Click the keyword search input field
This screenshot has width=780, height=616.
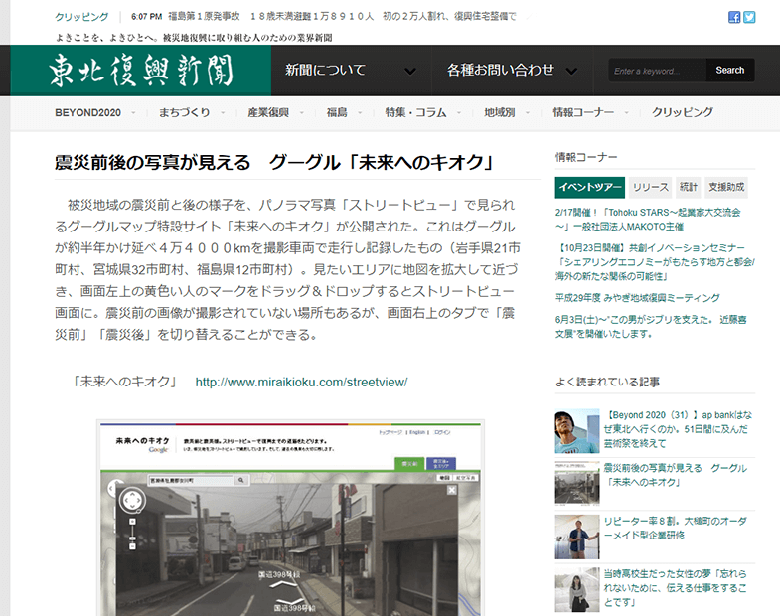click(657, 71)
